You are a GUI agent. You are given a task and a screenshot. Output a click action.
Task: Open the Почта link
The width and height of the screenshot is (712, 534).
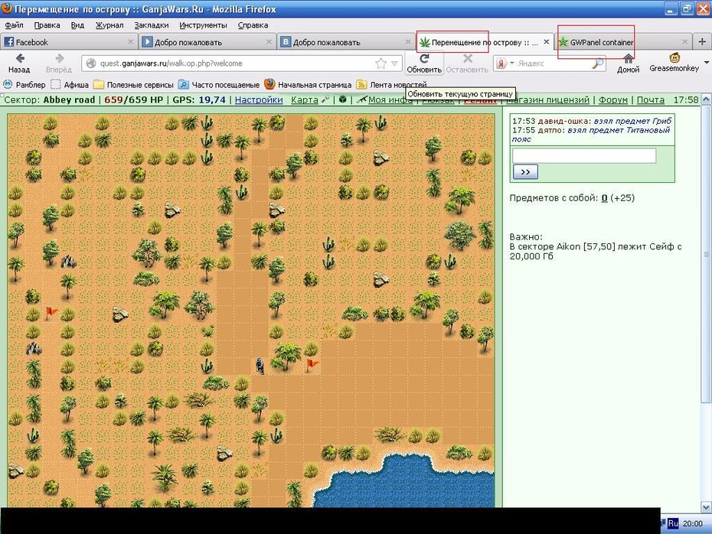click(x=650, y=99)
